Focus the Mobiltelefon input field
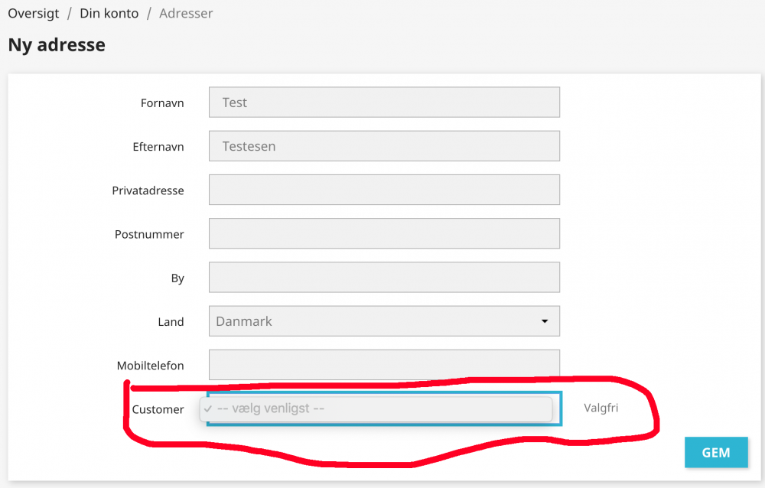 pyautogui.click(x=384, y=365)
